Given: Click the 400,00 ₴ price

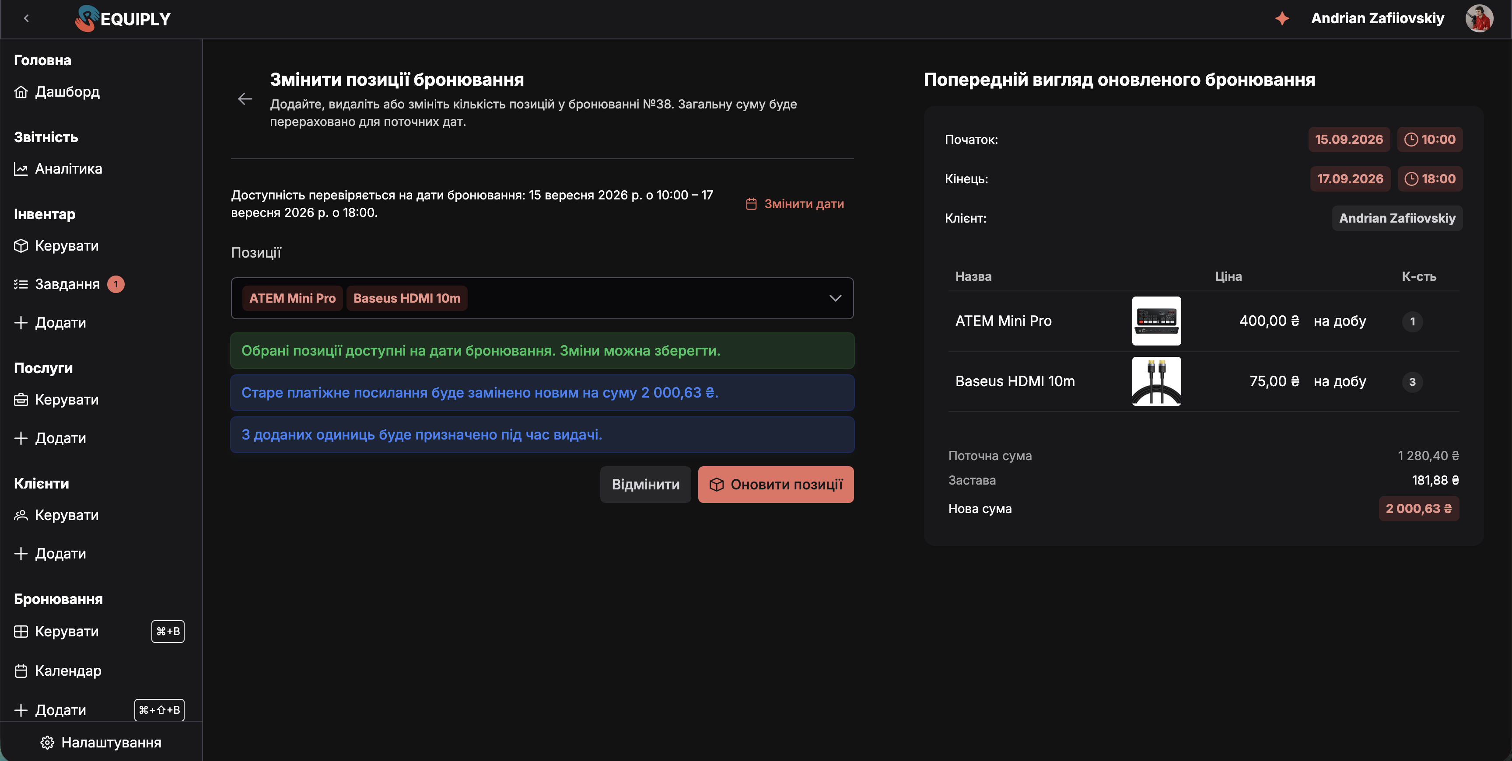Looking at the screenshot, I should pos(1269,321).
